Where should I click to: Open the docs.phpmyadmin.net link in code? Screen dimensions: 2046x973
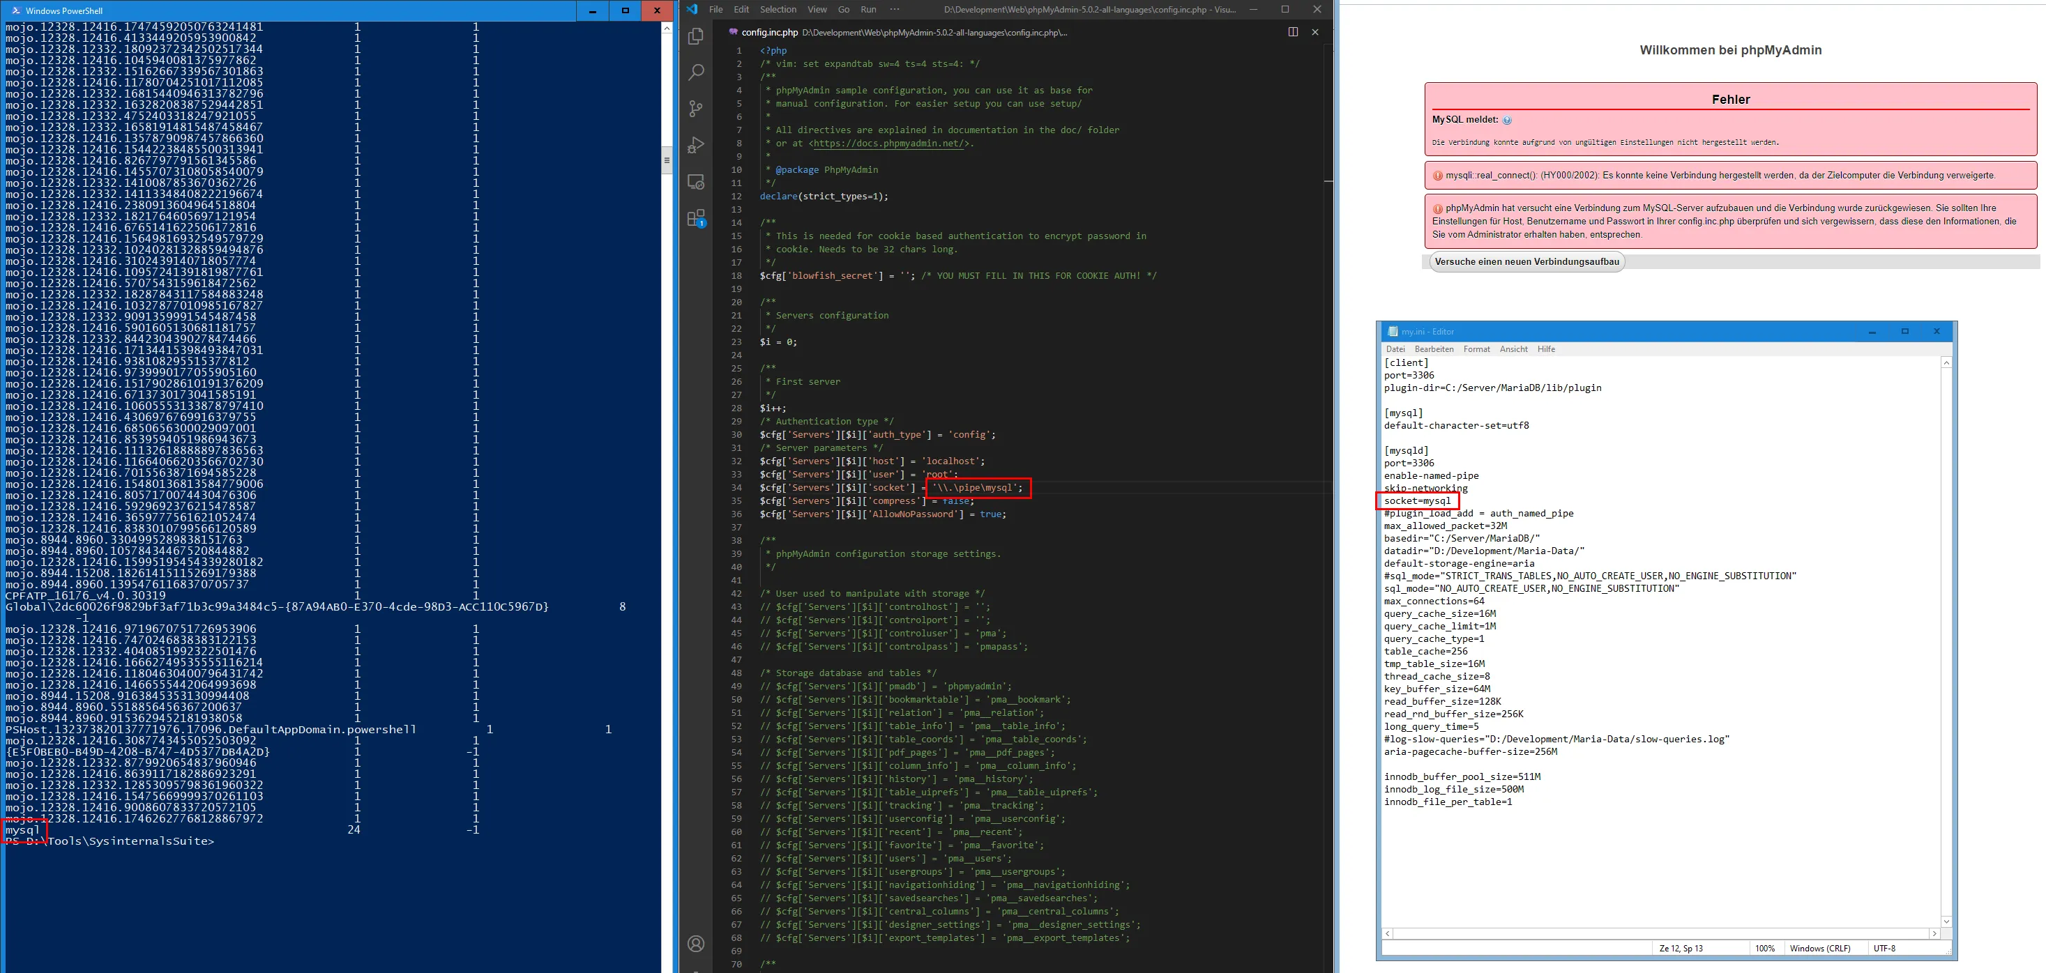pyautogui.click(x=890, y=144)
